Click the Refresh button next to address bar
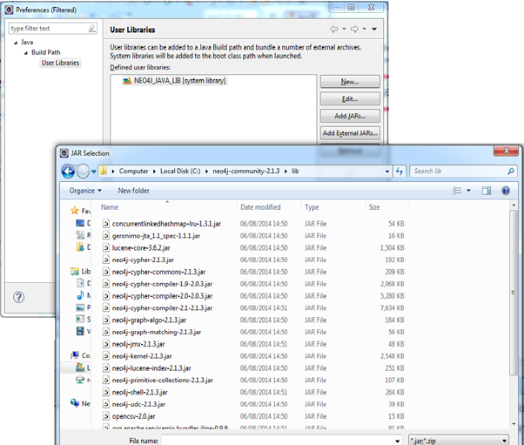 400,172
